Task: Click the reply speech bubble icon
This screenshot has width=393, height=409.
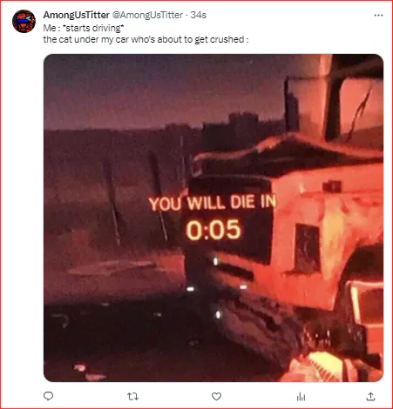Action: coord(48,396)
